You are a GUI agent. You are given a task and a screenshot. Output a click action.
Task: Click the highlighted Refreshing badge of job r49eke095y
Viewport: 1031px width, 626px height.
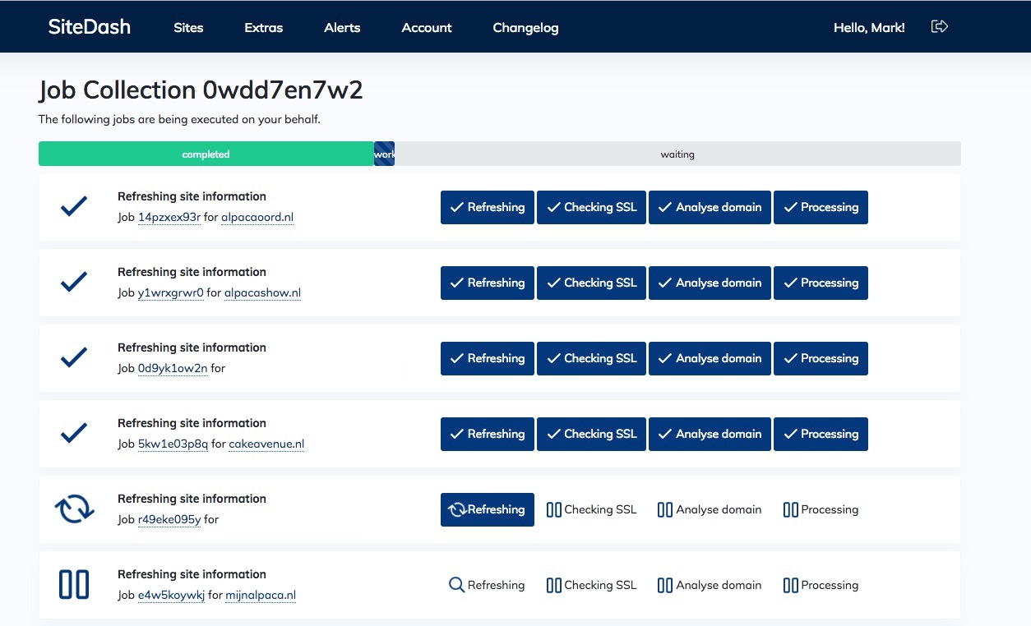point(487,509)
